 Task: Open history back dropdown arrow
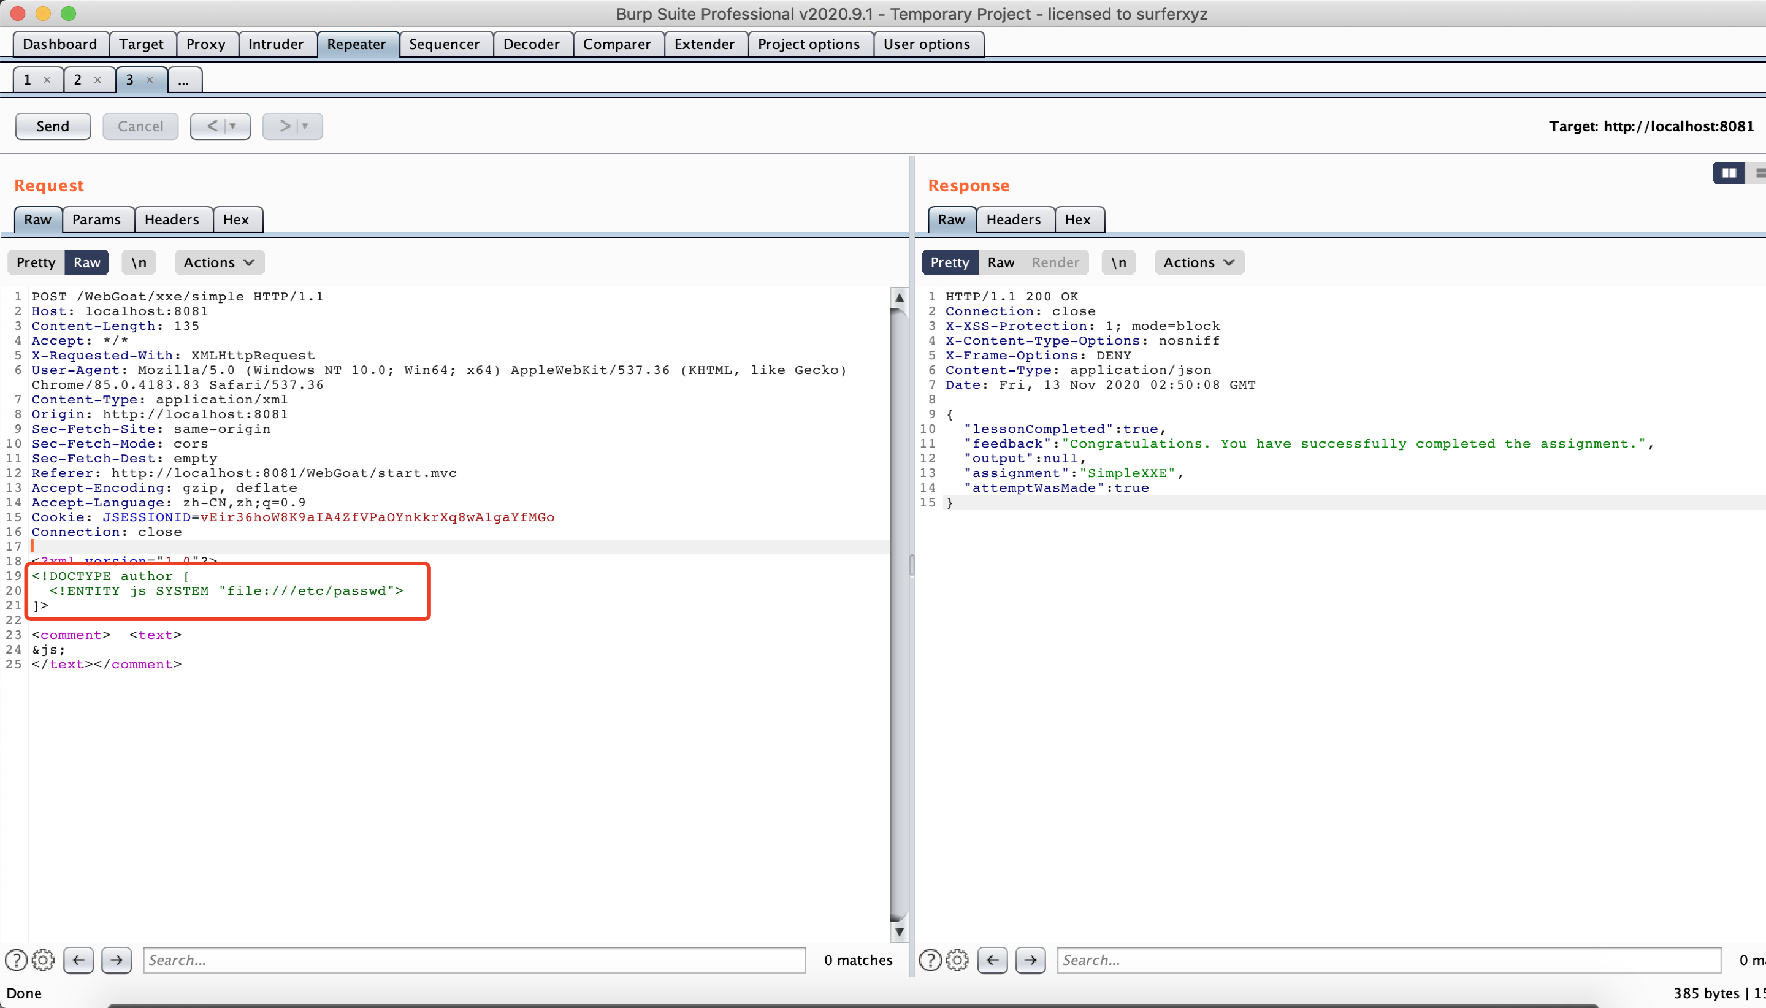coord(233,126)
